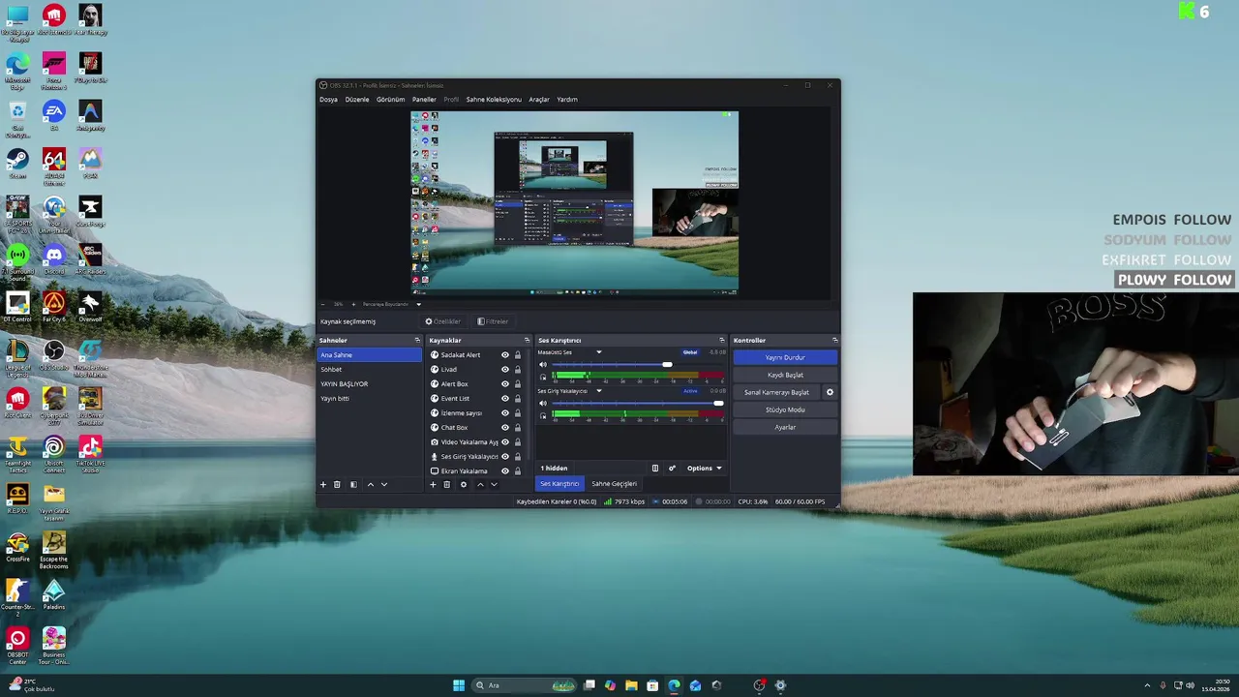Zoom in the preview with the plus icon
This screenshot has height=697, width=1239.
[353, 304]
